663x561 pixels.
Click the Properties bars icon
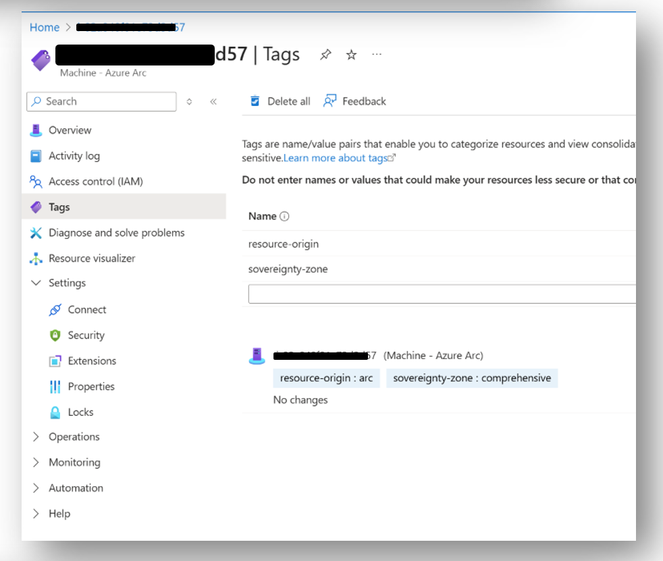pyautogui.click(x=55, y=386)
